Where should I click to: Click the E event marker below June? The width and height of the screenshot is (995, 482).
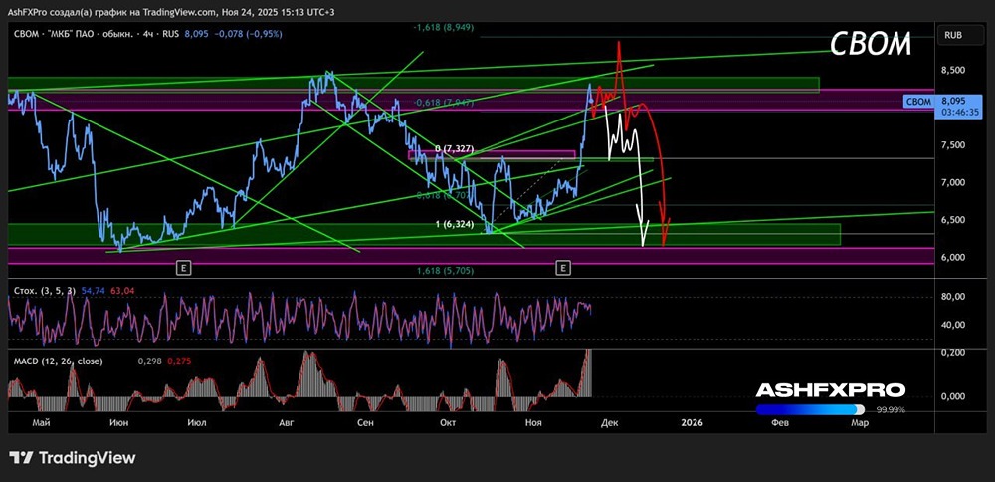coord(183,269)
